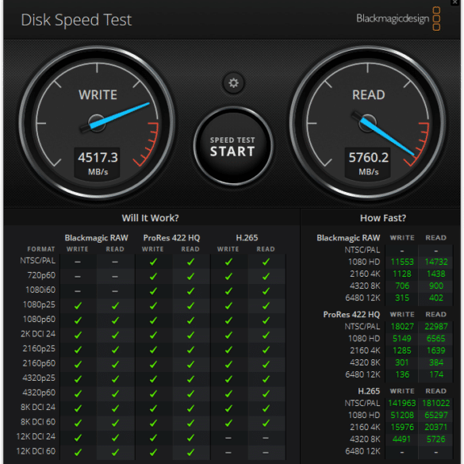Click the 2K DCI 24 format row label
The image size is (464, 464).
tap(38, 334)
